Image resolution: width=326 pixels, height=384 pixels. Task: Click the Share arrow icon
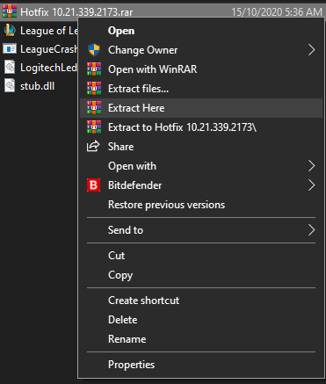pos(93,146)
